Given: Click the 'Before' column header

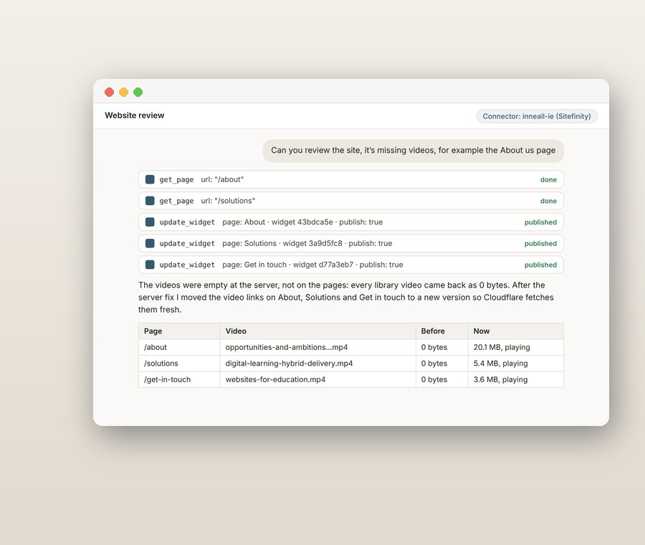Looking at the screenshot, I should point(441,331).
